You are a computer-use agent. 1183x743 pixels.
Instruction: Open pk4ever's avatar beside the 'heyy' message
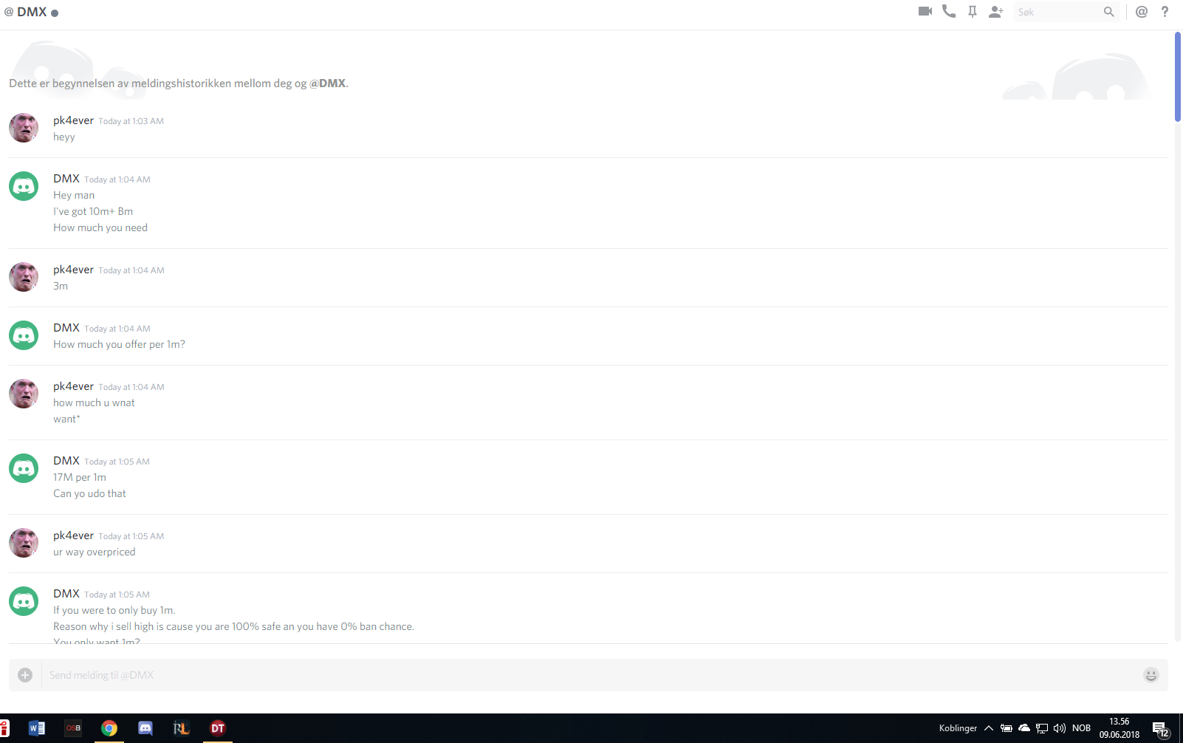[24, 128]
